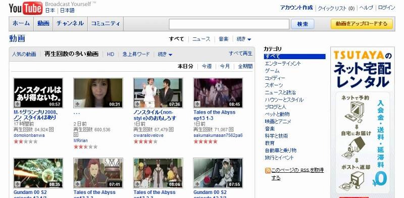
Task: Filter videos by 今月
Action: pyautogui.click(x=225, y=66)
